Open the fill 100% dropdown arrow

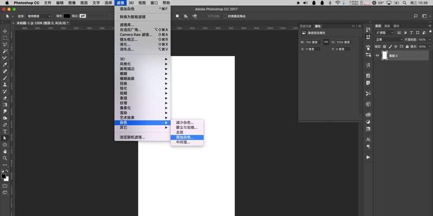pyautogui.click(x=430, y=46)
